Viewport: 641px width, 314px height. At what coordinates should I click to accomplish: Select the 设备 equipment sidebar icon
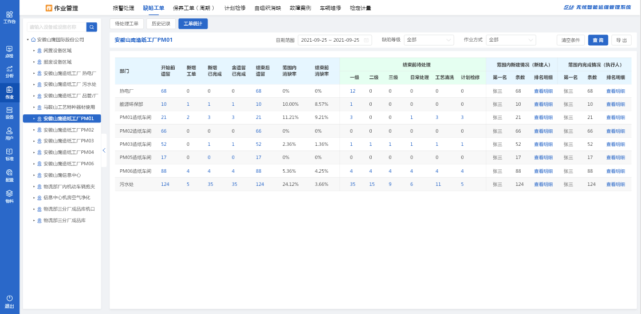click(9, 113)
